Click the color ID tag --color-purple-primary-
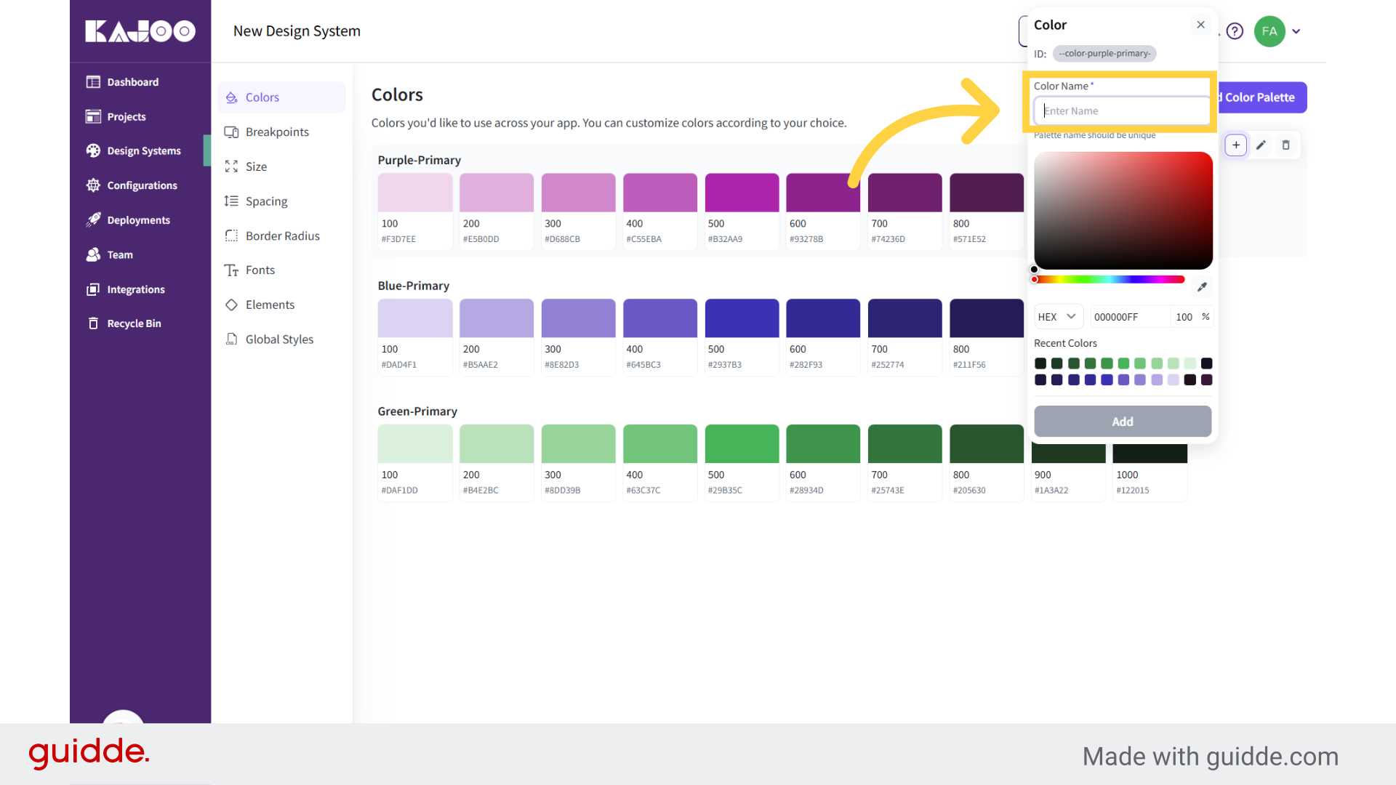The image size is (1396, 785). 1104,54
